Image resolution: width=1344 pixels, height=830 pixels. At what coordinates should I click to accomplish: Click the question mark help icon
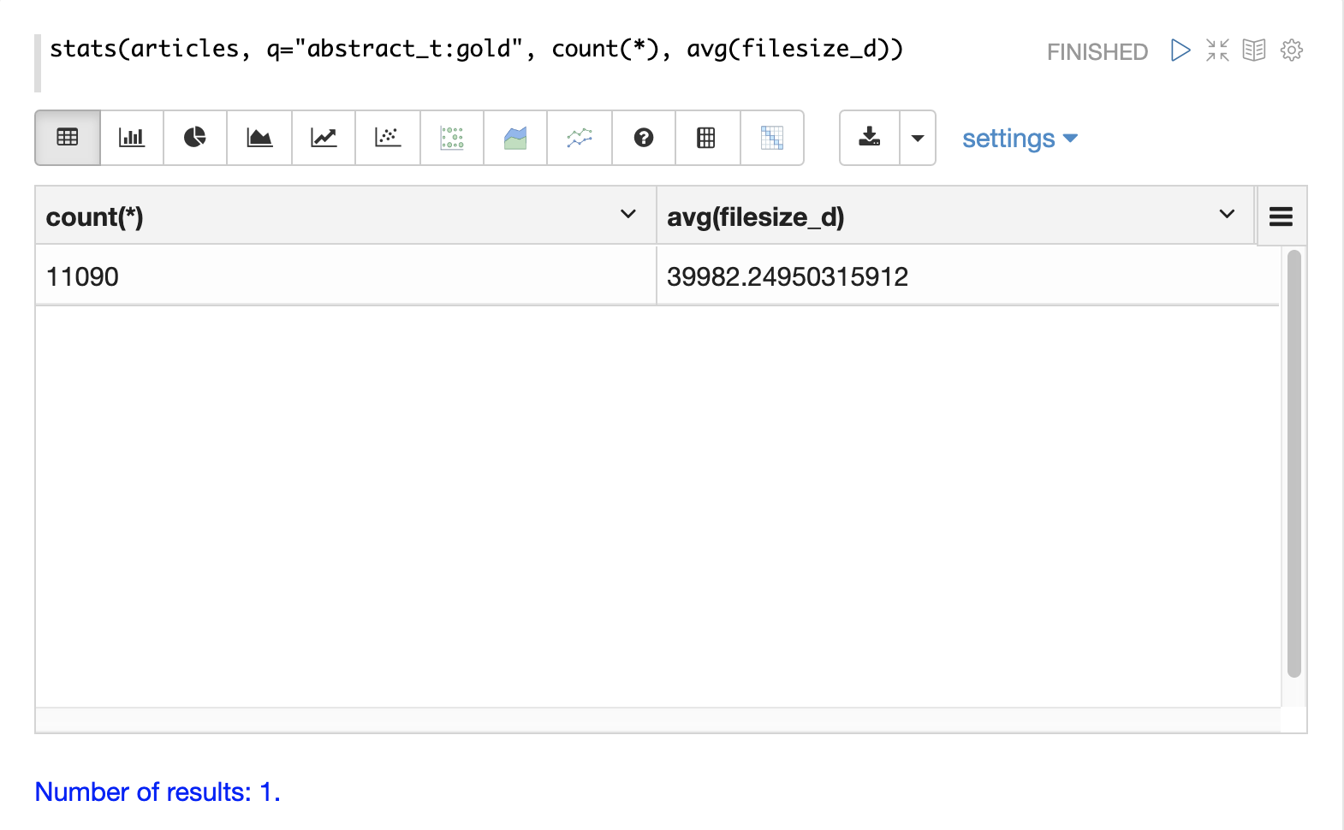pyautogui.click(x=644, y=138)
